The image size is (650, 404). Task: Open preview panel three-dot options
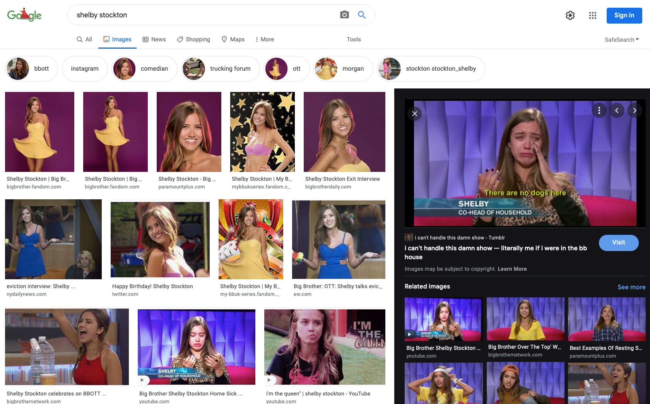pos(599,110)
